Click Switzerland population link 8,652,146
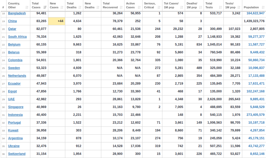This screenshot has height=158, width=266. click(x=257, y=154)
